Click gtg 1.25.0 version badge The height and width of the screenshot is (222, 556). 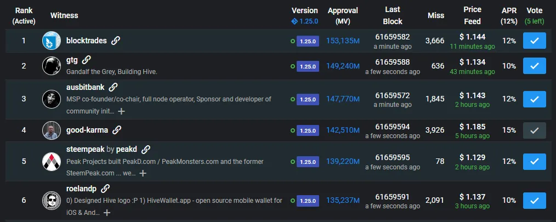[308, 66]
